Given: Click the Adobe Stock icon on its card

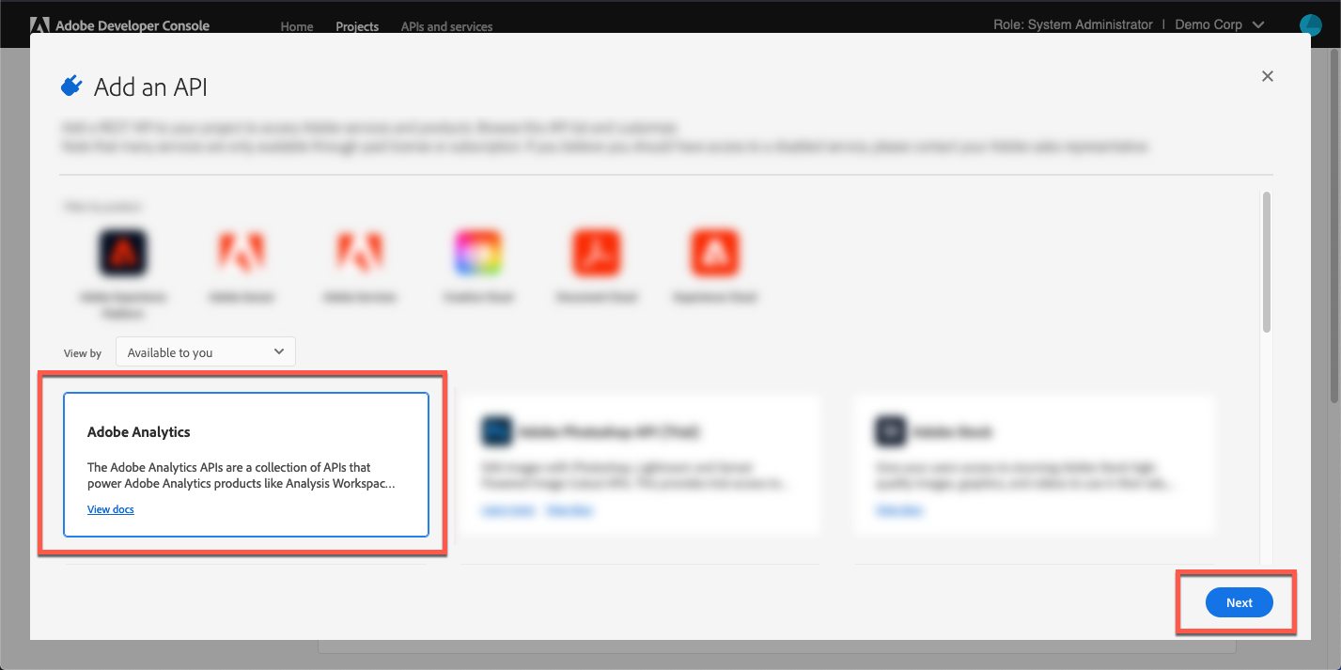Looking at the screenshot, I should click(x=891, y=431).
